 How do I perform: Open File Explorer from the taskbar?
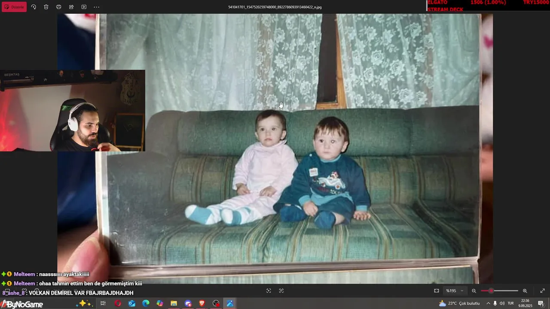(174, 303)
